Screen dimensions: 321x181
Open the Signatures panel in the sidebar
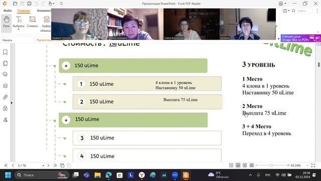6,120
